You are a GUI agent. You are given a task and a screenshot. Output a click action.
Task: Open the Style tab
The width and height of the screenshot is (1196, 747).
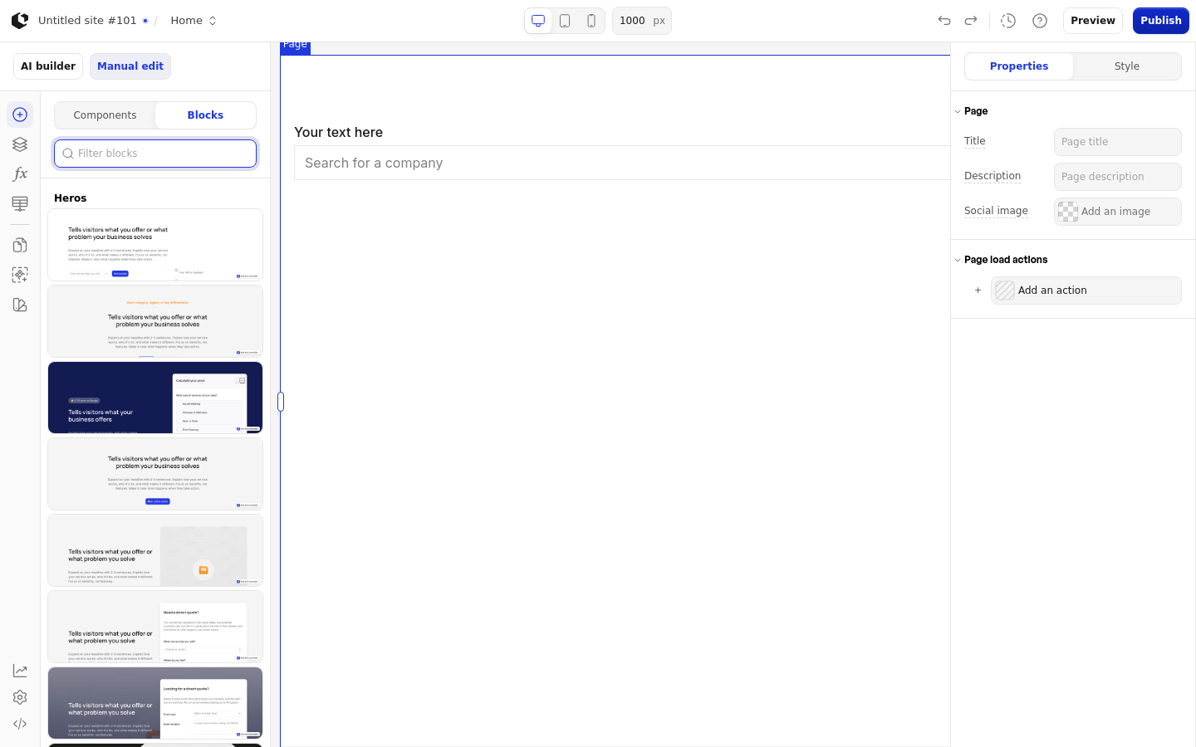click(1127, 66)
